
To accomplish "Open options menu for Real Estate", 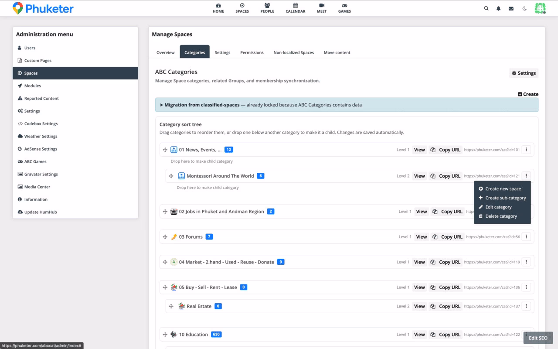I will 526,306.
